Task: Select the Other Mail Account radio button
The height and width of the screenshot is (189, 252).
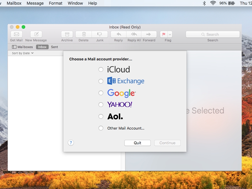Action: point(101,128)
